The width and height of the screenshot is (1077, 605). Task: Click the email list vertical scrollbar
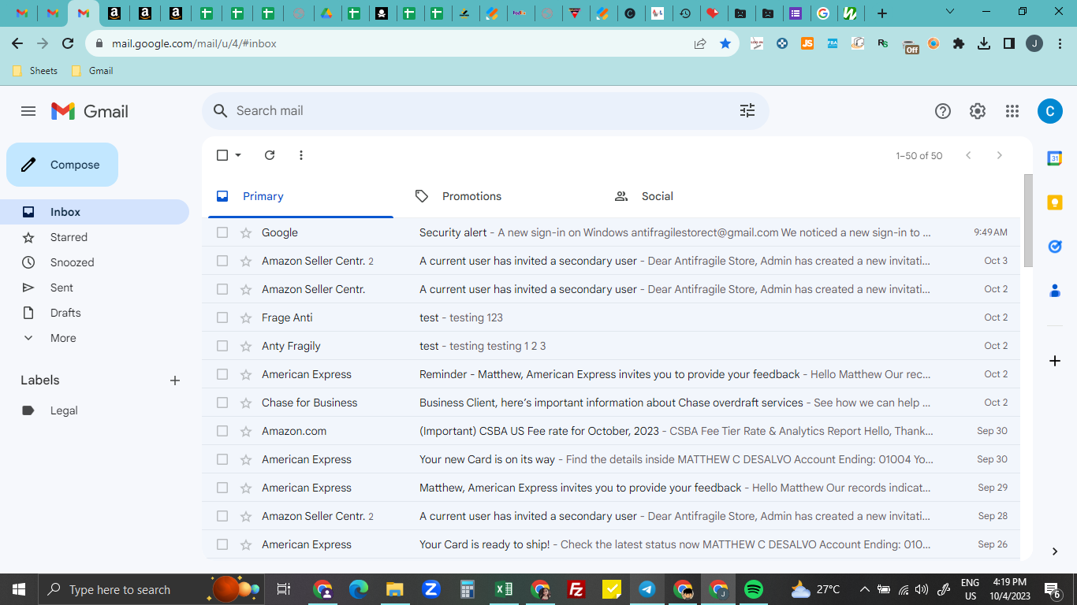tap(1028, 221)
